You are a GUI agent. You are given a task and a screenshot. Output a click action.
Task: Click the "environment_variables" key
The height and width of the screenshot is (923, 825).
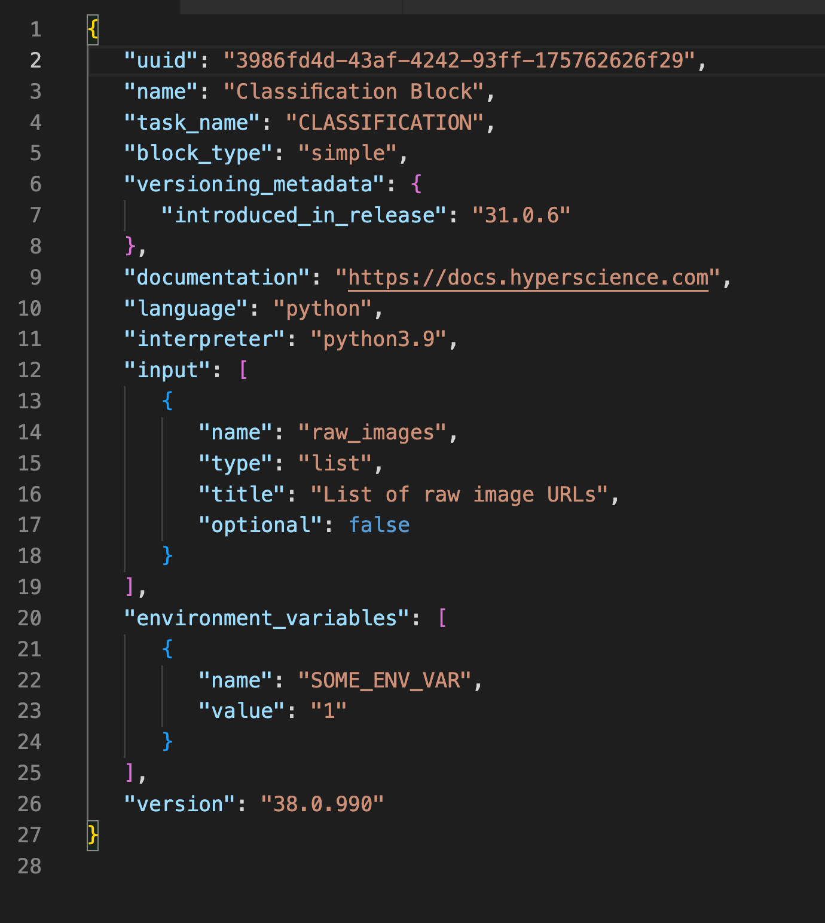click(x=267, y=618)
